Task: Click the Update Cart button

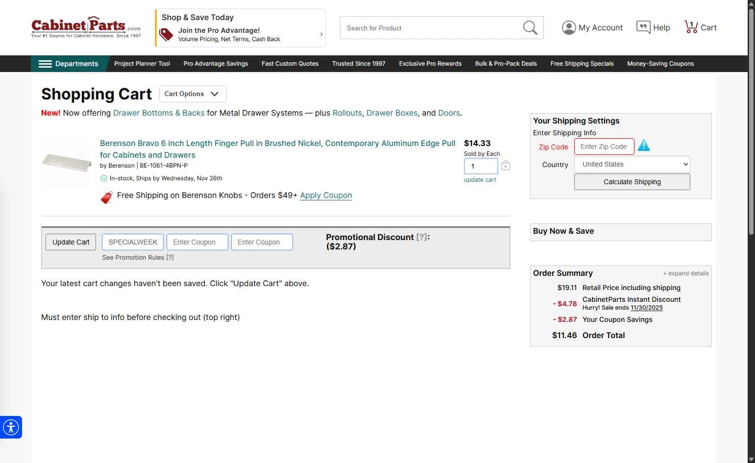Action: tap(71, 242)
